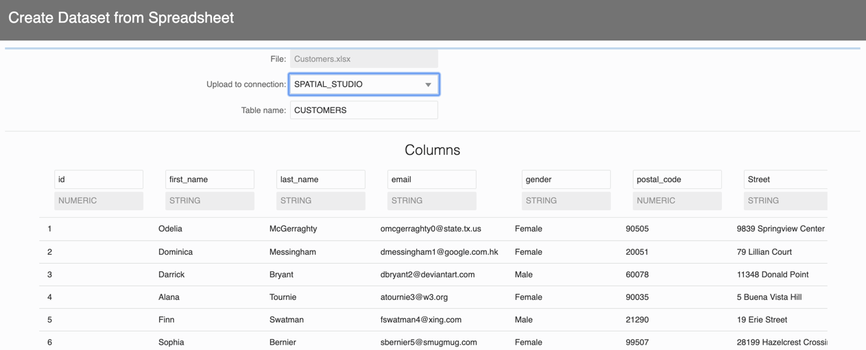Open the STRING type selector under email

pos(432,201)
